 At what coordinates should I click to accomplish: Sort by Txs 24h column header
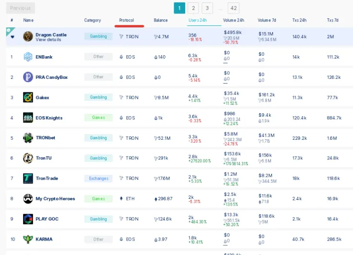299,20
